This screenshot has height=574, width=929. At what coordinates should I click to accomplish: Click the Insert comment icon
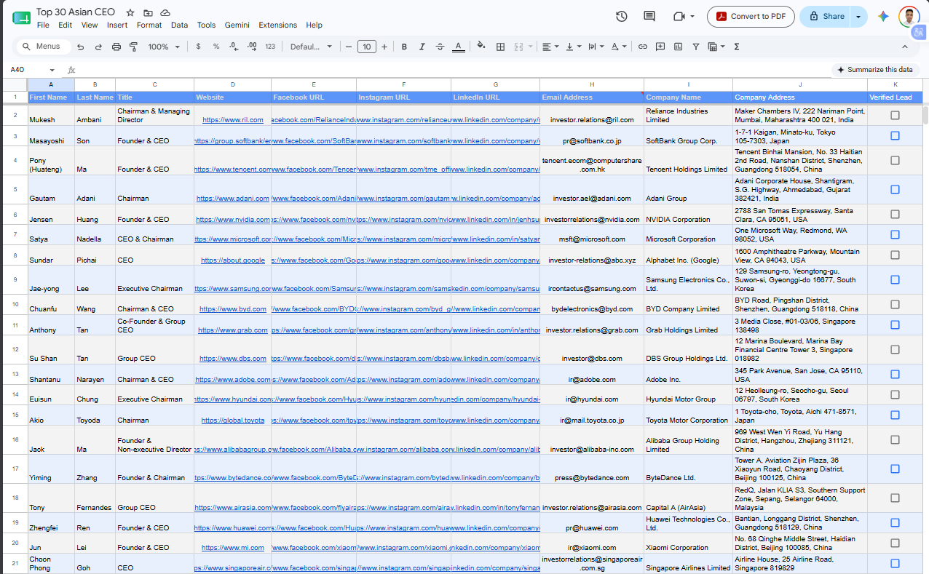pyautogui.click(x=660, y=47)
